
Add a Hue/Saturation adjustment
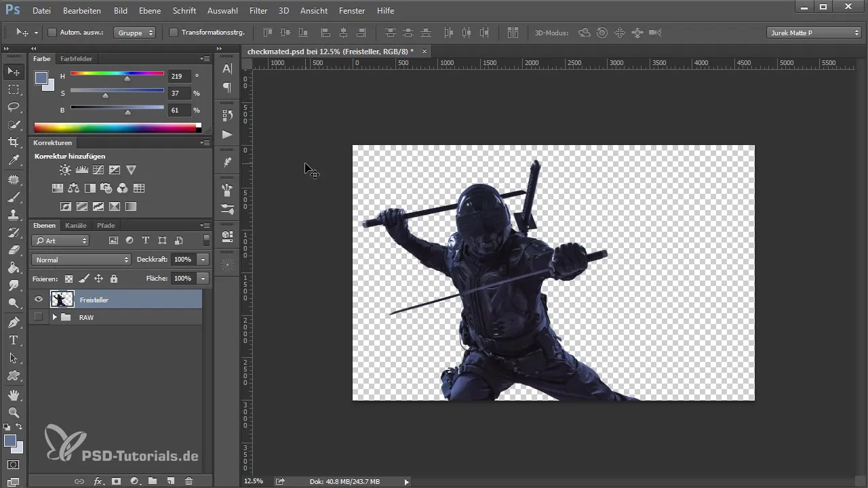pos(58,188)
